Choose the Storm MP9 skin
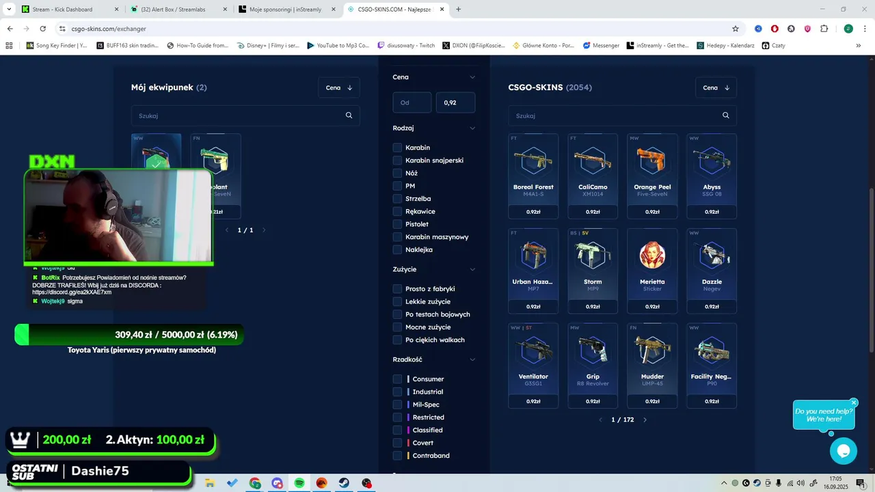 click(593, 271)
